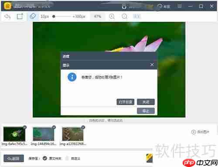Click the small yellow-black icon in the bottom bar
This screenshot has width=218, height=167.
pos(150,158)
